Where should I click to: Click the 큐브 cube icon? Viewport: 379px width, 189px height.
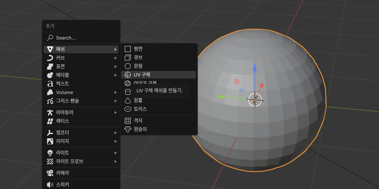128,58
